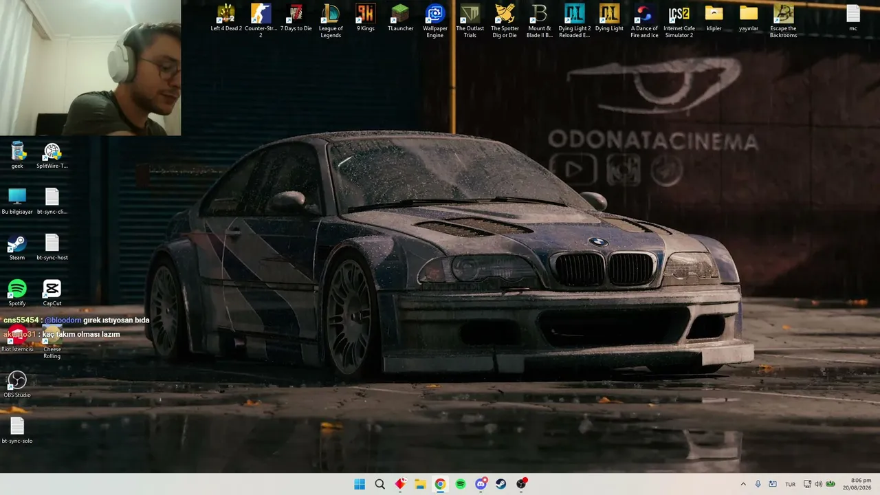
Task: Select the bt-sync-cli... file icon
Action: pyautogui.click(x=52, y=201)
